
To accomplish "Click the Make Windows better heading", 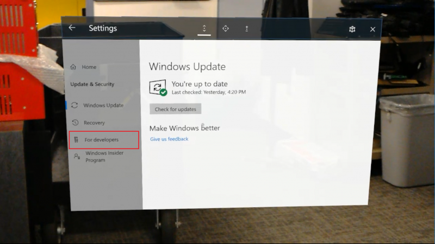I will (185, 128).
